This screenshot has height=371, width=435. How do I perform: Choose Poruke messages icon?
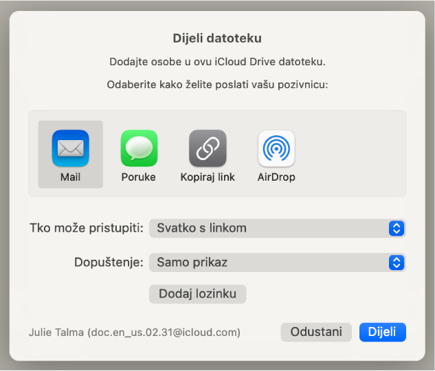139,148
